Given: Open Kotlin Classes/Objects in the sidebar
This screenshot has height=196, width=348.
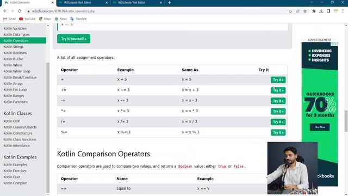Looking at the screenshot, I should tap(20, 127).
